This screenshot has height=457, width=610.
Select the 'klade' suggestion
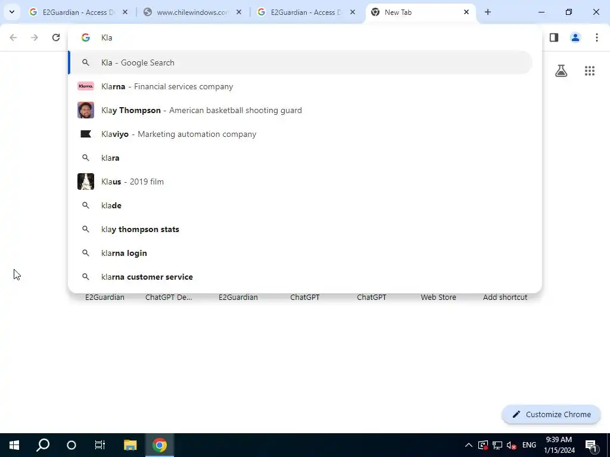tap(300, 205)
